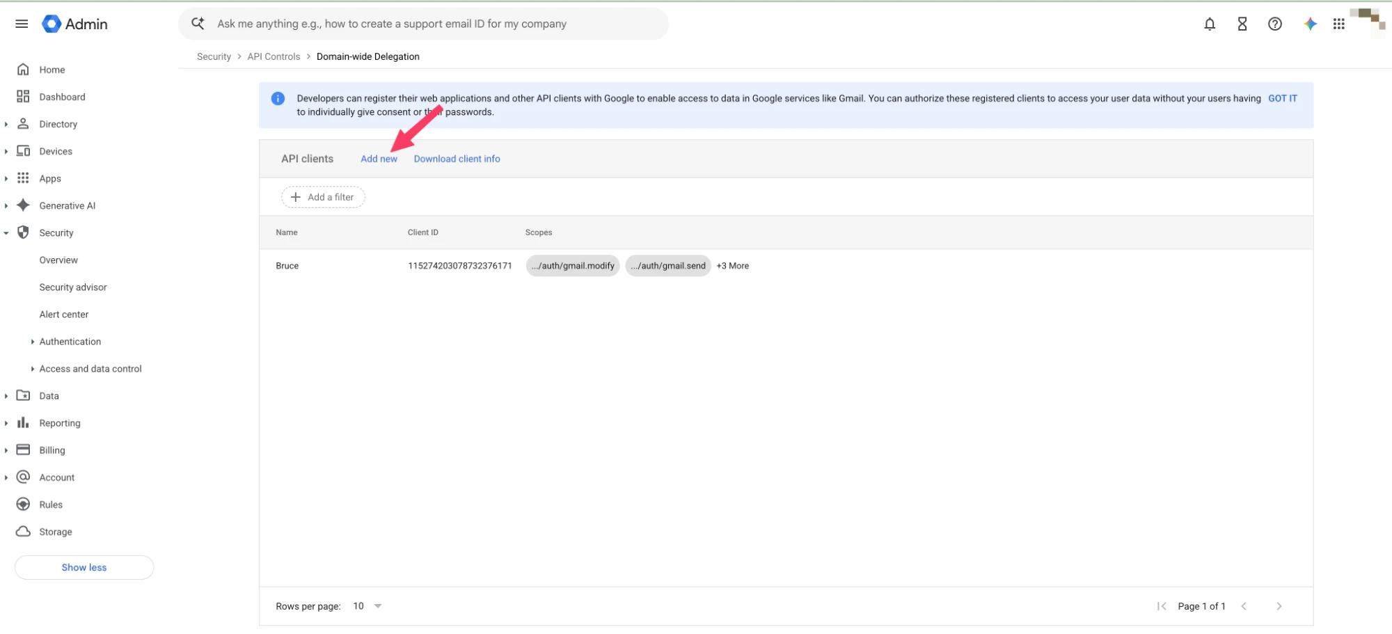Screen dimensions: 1392x634
Task: Click the search sparkle magnifier icon
Action: [198, 24]
